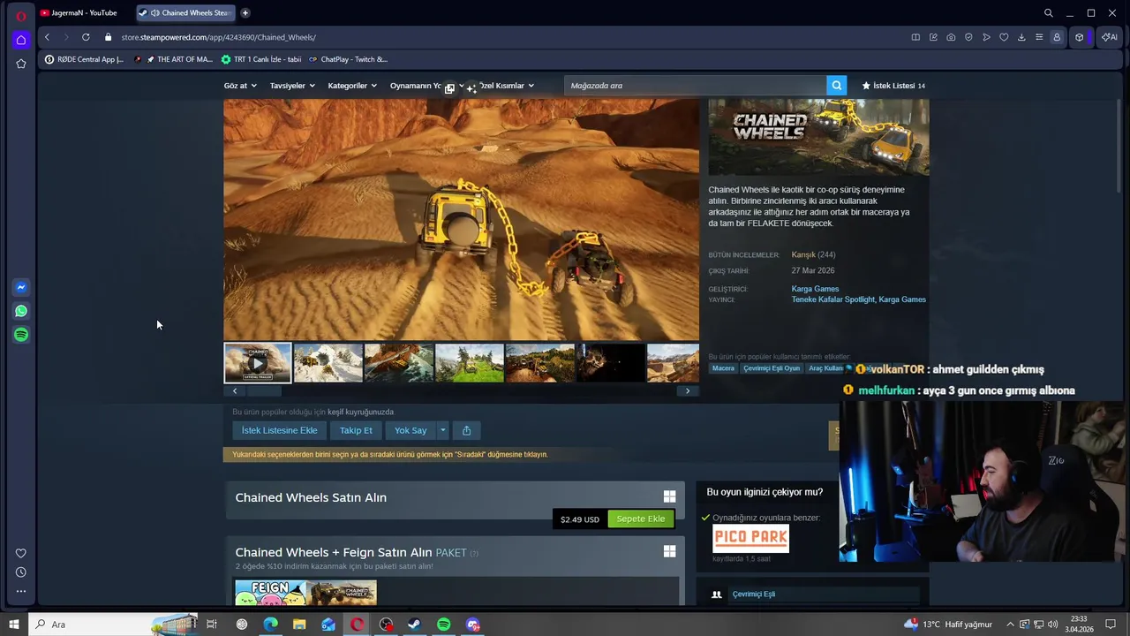The width and height of the screenshot is (1130, 636).
Task: Select the snowy truck screenshot thumbnail
Action: 328,363
